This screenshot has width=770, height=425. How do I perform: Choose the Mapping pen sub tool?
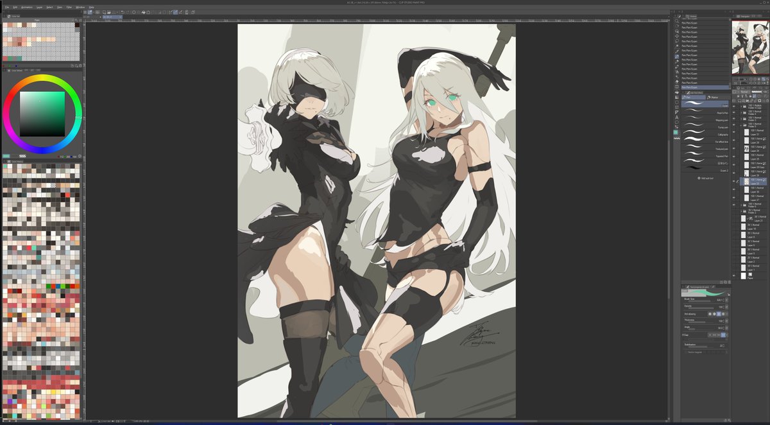(x=705, y=119)
